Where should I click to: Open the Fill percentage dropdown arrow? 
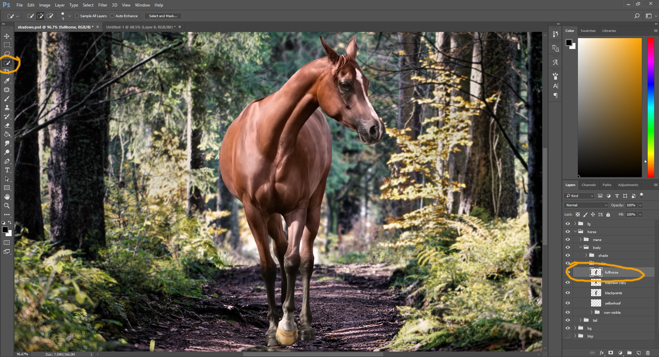point(640,215)
